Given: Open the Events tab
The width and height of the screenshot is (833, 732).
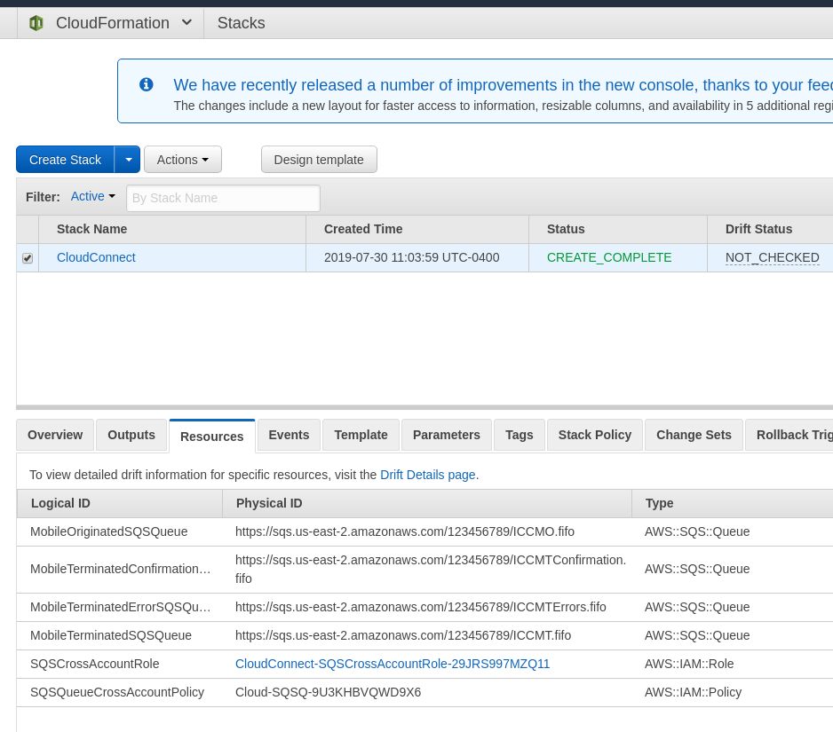Looking at the screenshot, I should coord(289,435).
